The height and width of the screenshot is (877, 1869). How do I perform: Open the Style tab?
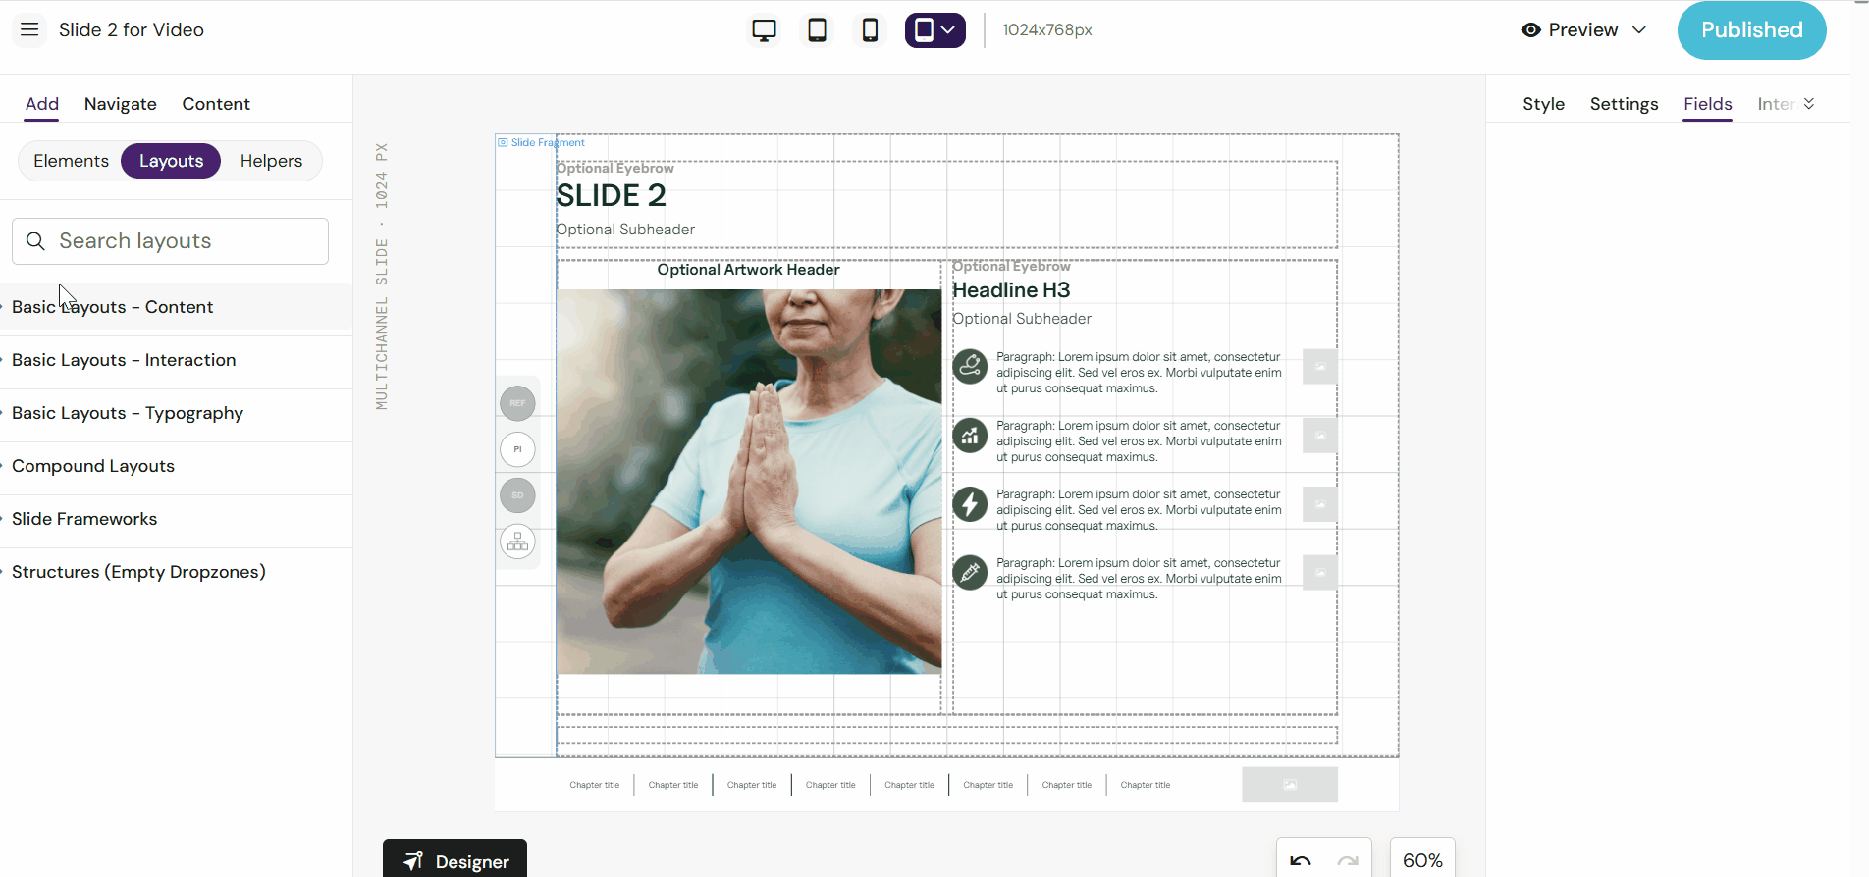tap(1543, 104)
